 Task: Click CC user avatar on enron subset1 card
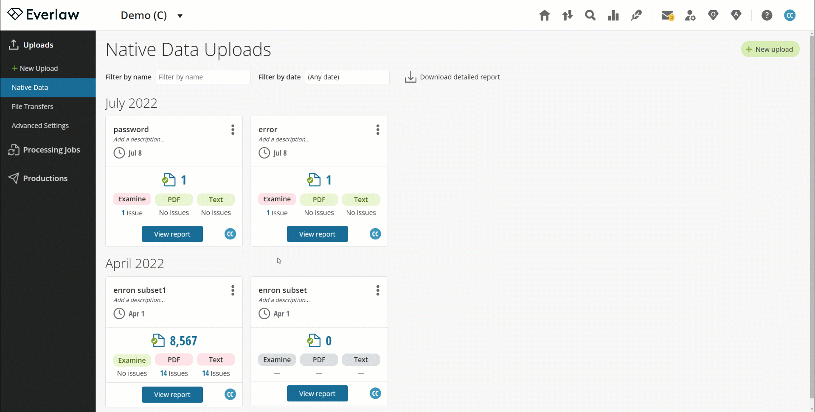[x=230, y=394]
